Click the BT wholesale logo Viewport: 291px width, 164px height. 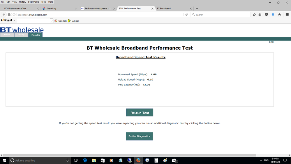pos(22,30)
